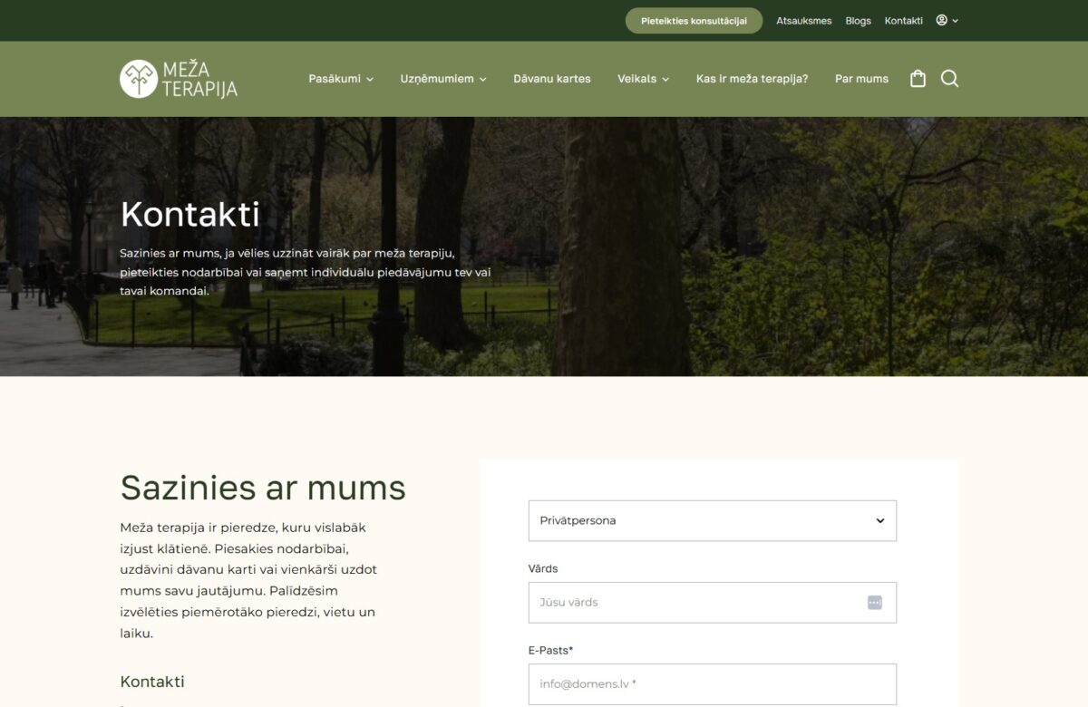Open the Dāvanu kartes menu item
1088x707 pixels.
pos(552,79)
